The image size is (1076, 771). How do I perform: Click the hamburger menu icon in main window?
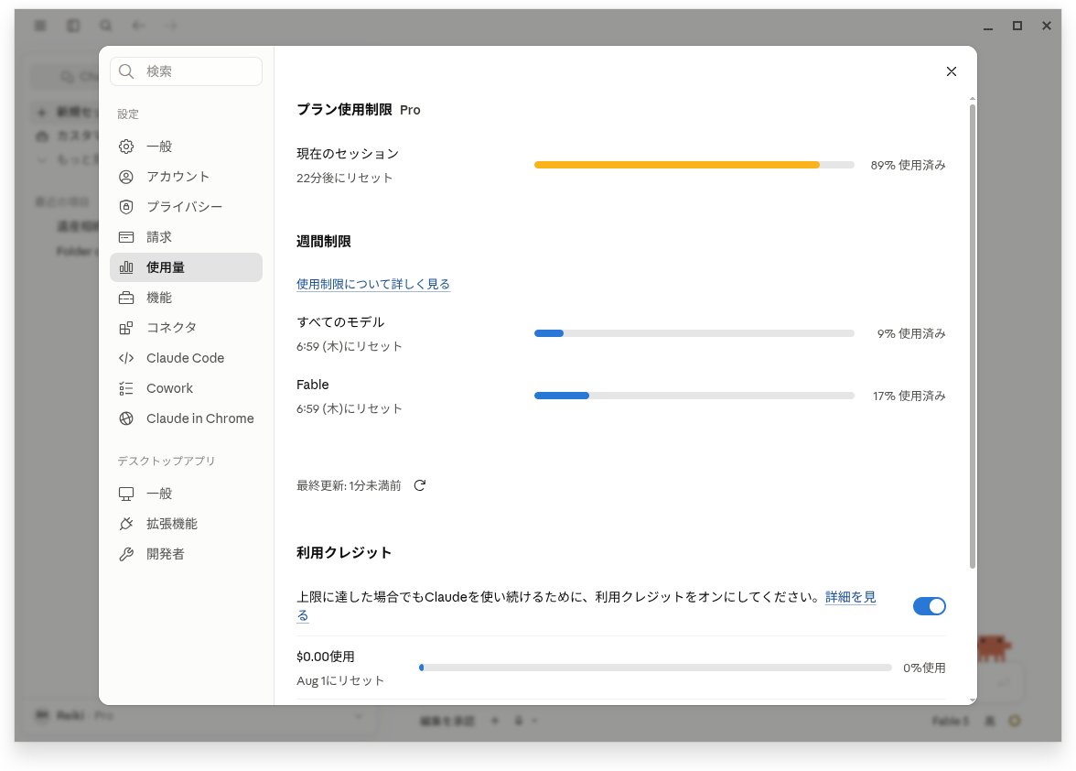pyautogui.click(x=40, y=26)
